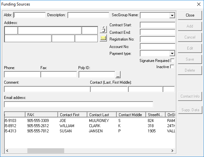Click the Contract End field

click(157, 32)
